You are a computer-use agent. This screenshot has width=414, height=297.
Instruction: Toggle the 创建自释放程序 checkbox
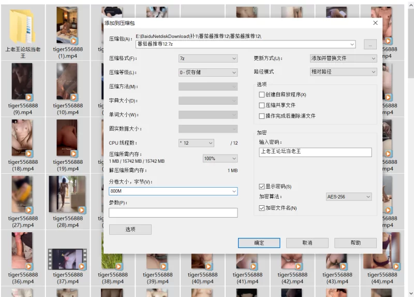point(262,95)
